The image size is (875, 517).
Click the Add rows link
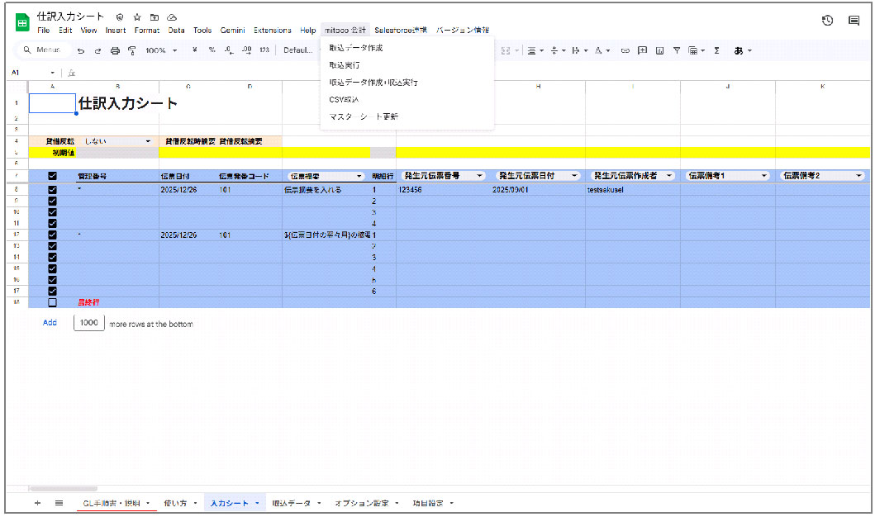50,323
